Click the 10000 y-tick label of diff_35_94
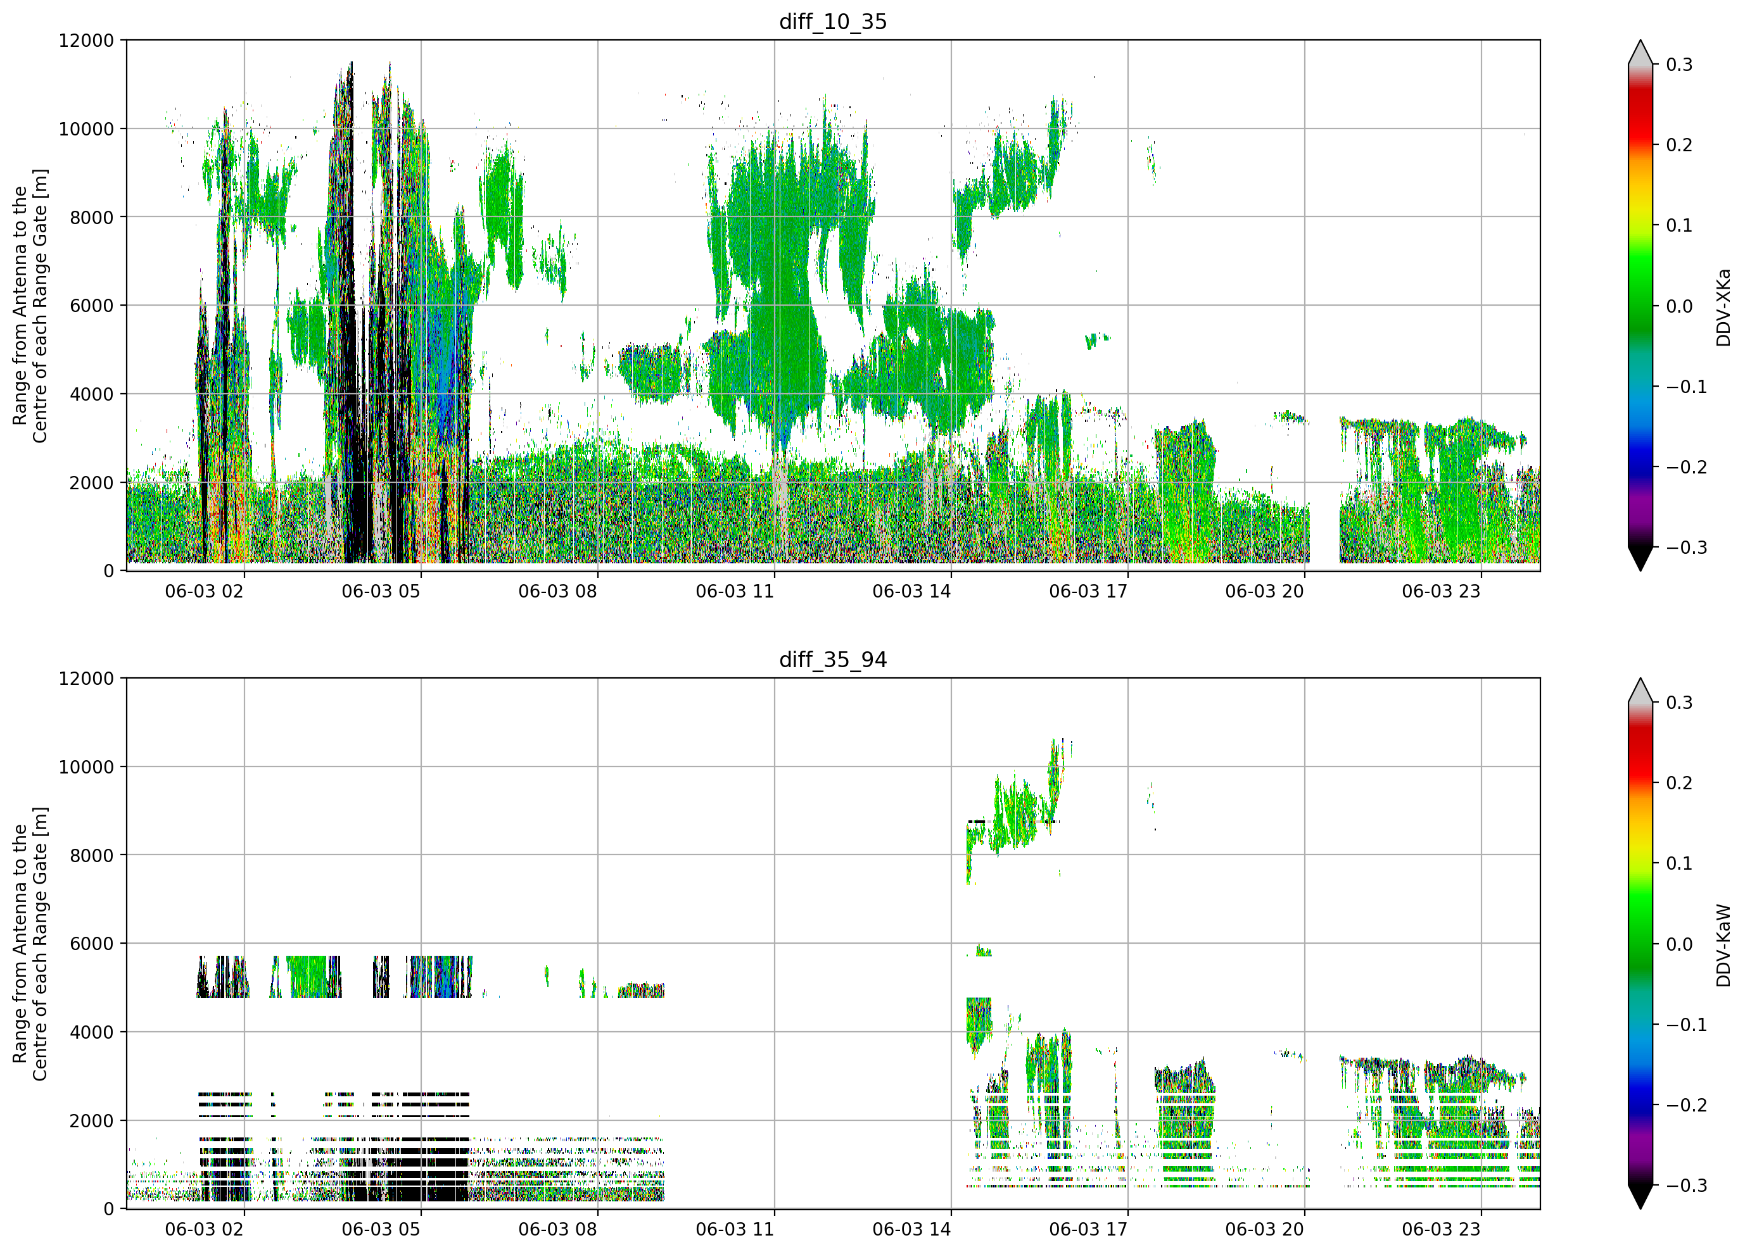 click(86, 768)
